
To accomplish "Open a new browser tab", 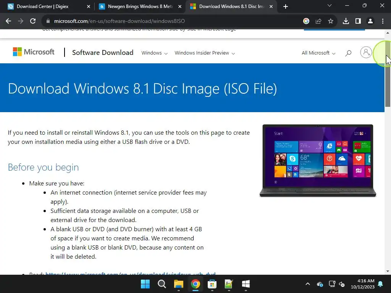I will (x=286, y=6).
